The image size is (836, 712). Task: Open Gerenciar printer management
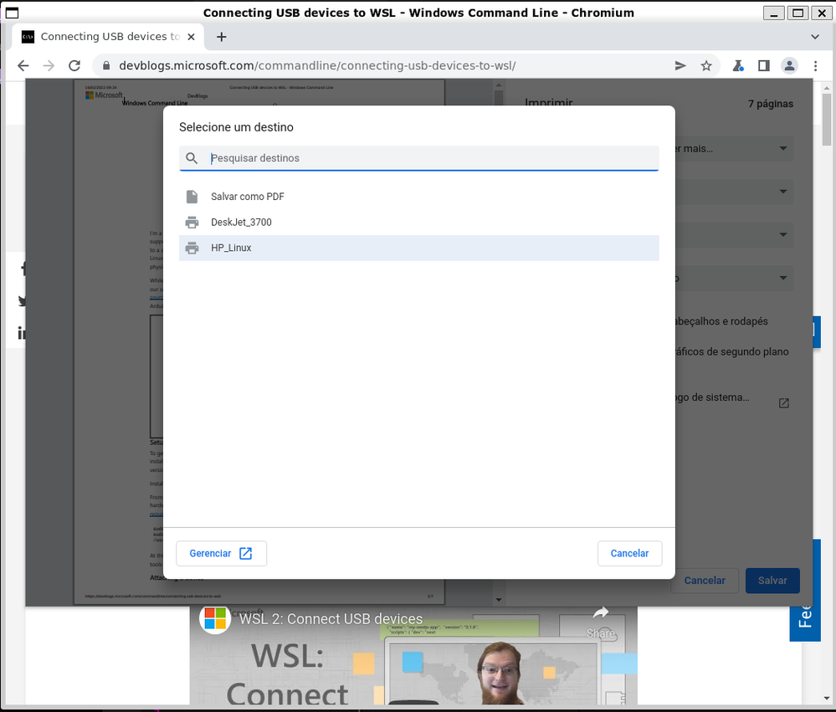point(221,553)
